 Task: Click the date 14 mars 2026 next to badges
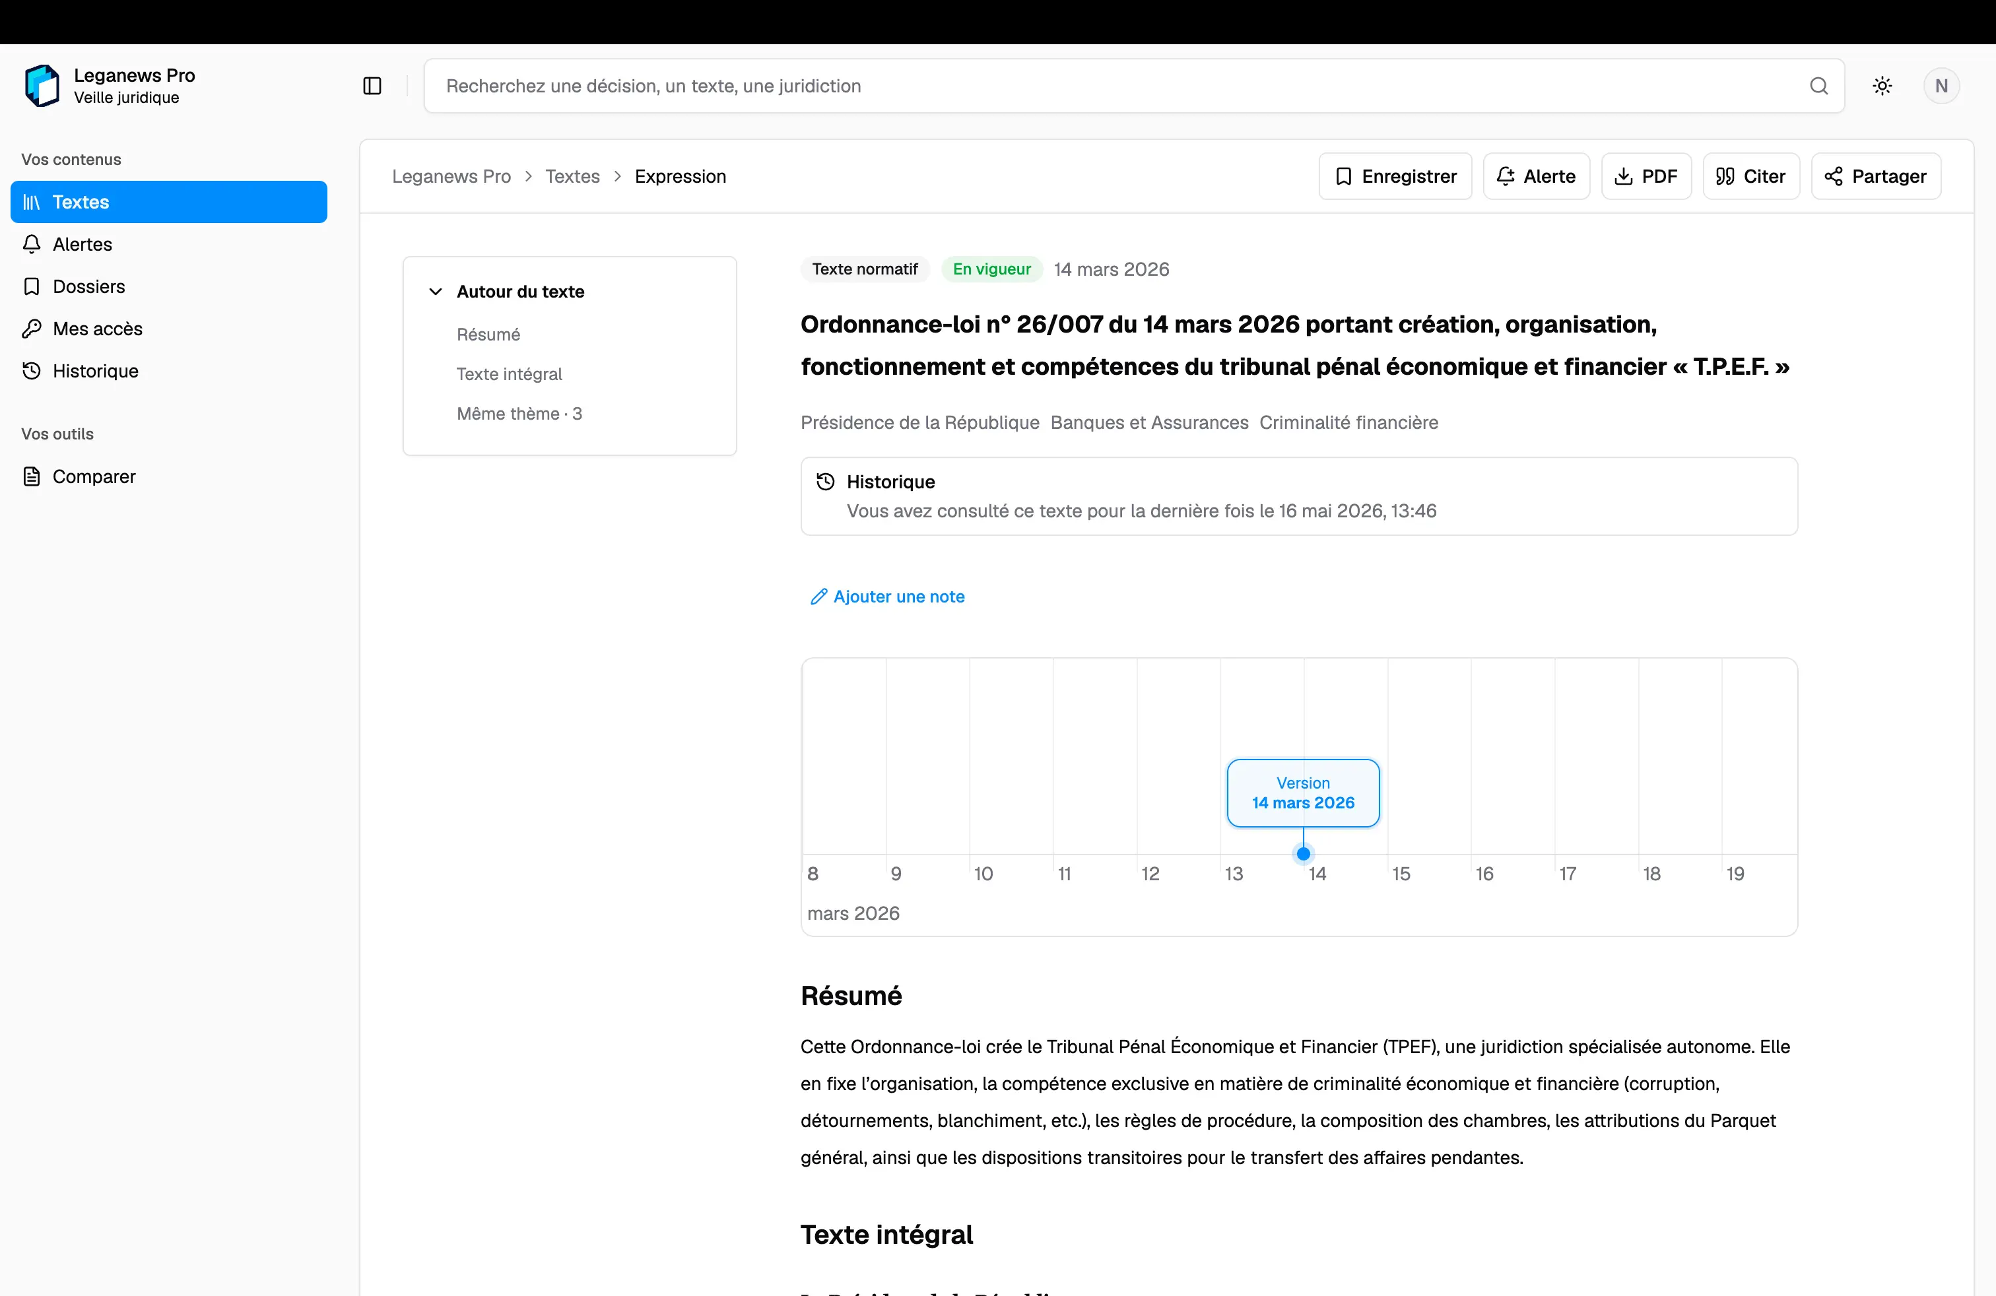(x=1112, y=269)
